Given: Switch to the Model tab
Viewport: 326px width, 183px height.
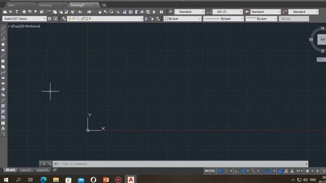Looking at the screenshot, I should (10, 170).
